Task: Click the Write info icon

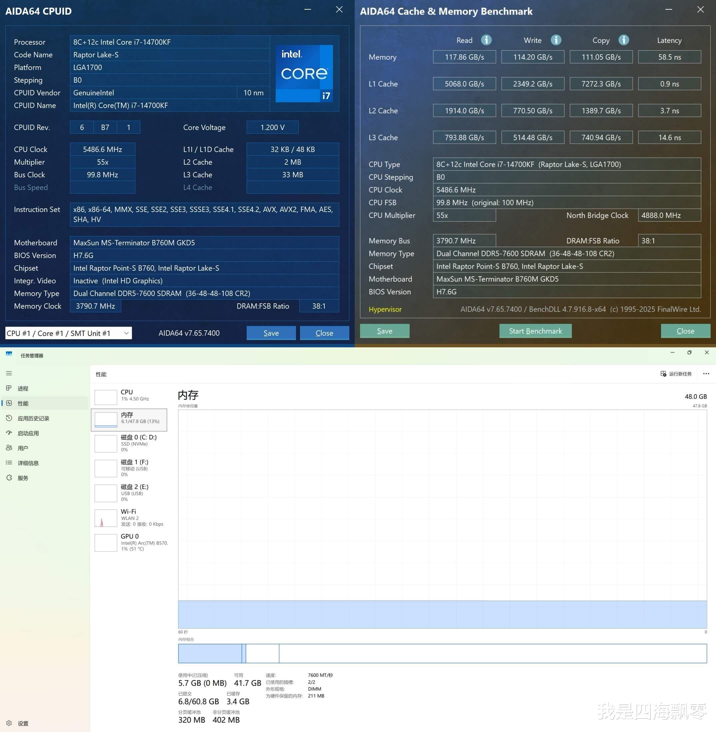Action: click(556, 40)
